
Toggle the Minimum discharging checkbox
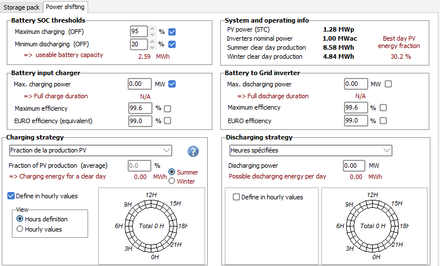point(172,44)
